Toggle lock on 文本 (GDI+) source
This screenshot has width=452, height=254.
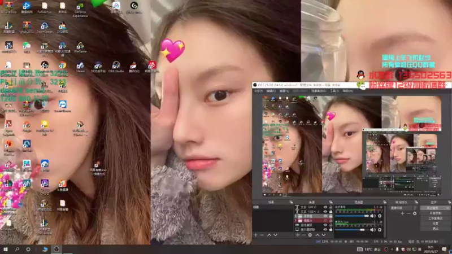click(x=331, y=207)
